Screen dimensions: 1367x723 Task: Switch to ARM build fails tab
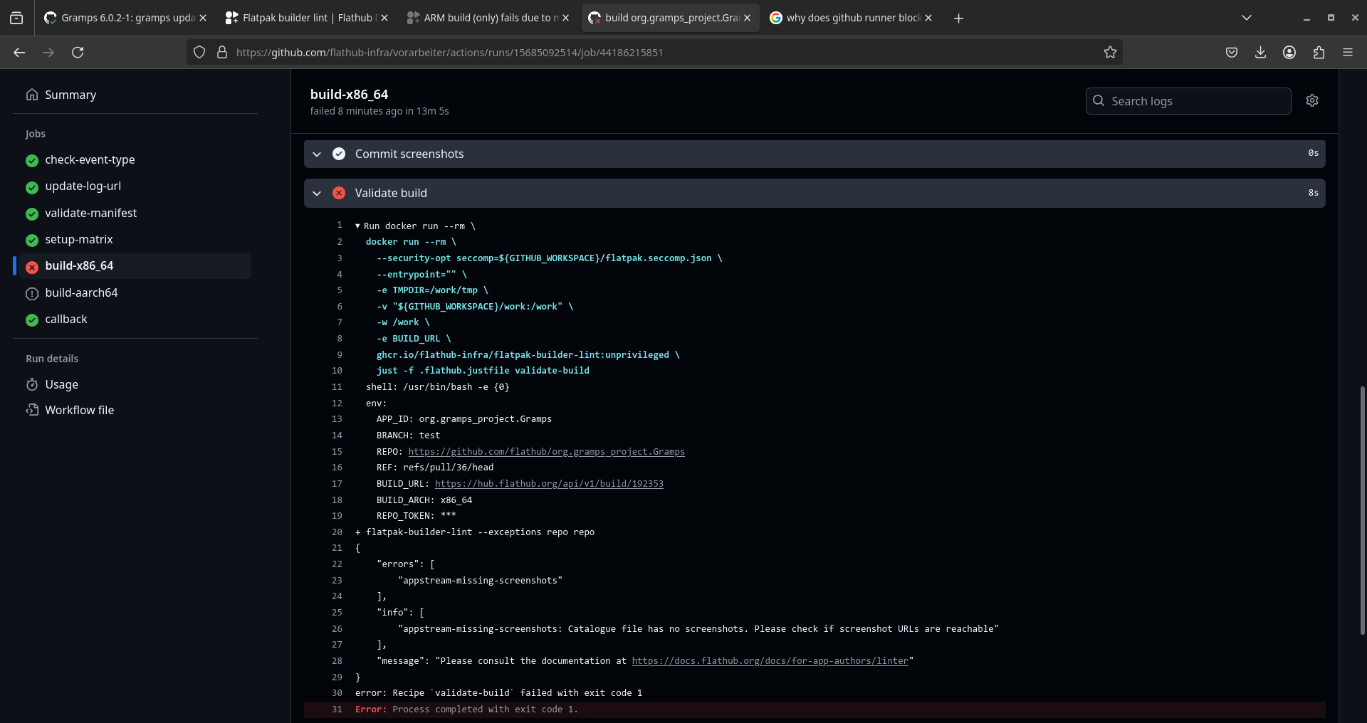[x=488, y=18]
